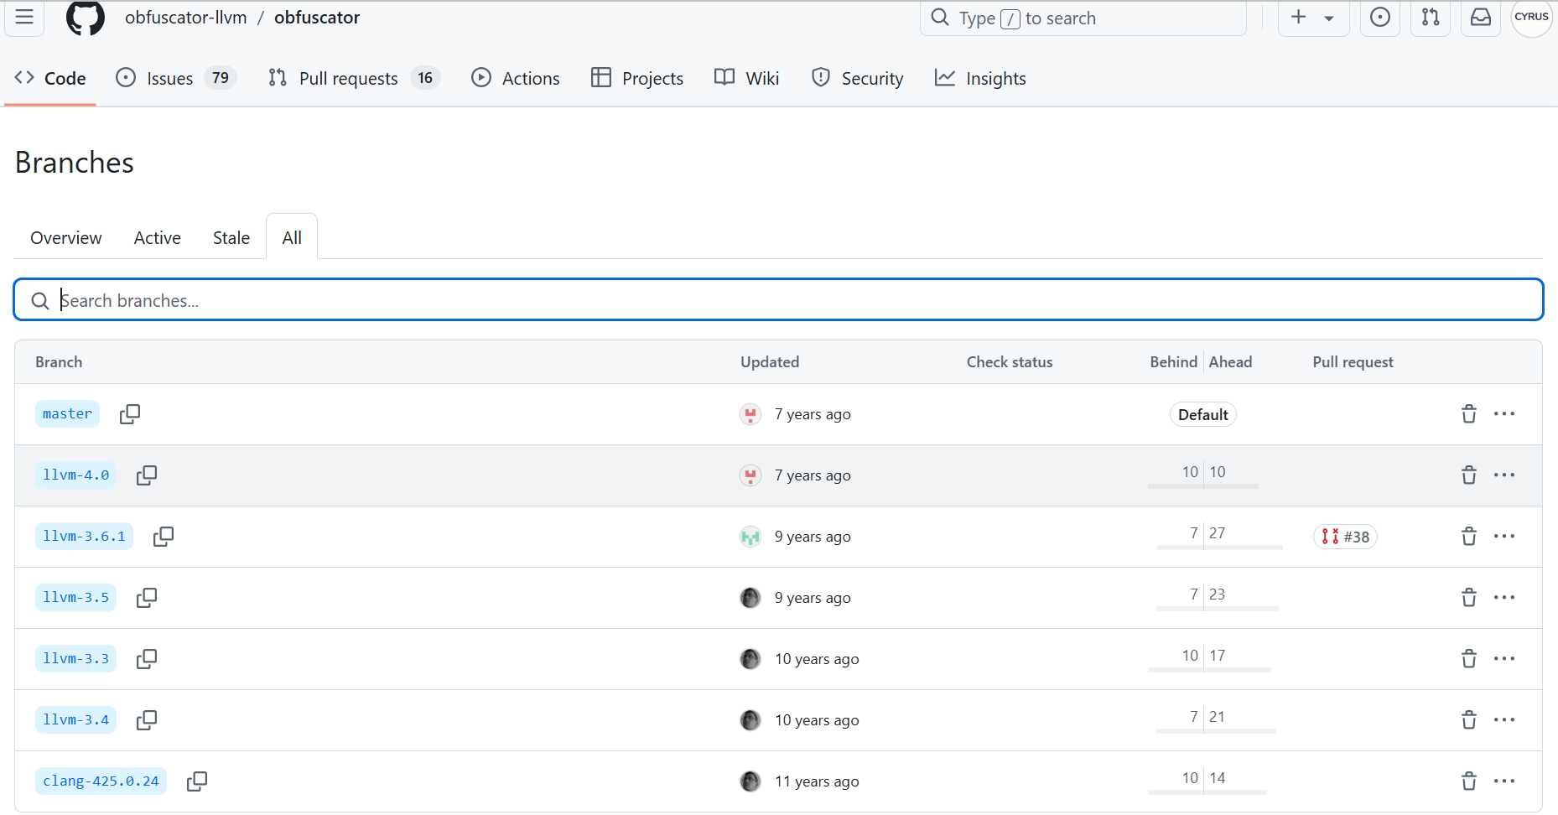Viewport: 1558px width, 815px height.
Task: Open more options for llvm-3.5 branch
Action: (x=1504, y=597)
